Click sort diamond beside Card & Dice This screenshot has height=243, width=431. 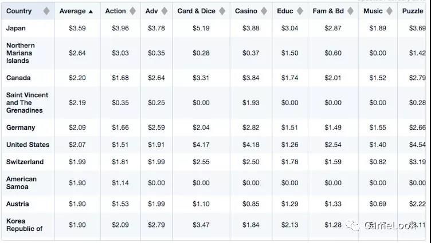click(x=222, y=11)
